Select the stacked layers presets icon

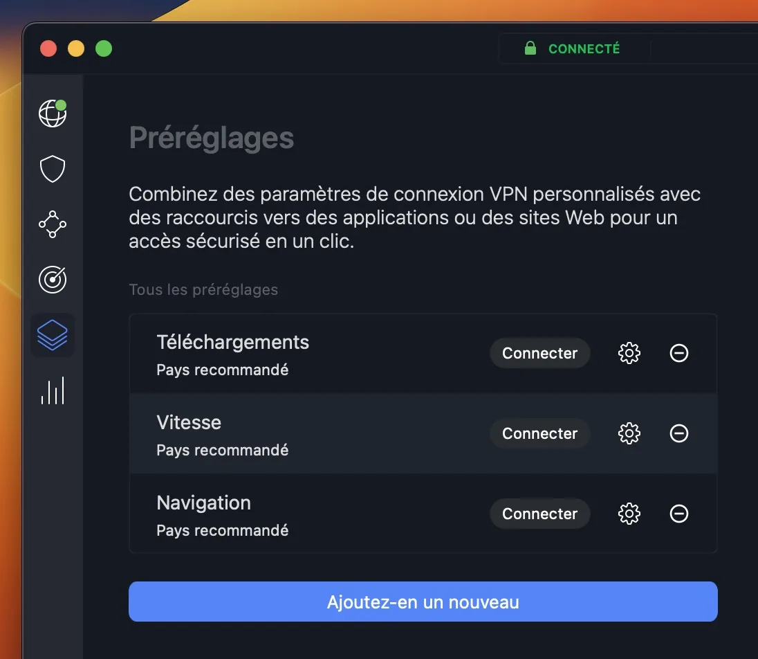53,335
